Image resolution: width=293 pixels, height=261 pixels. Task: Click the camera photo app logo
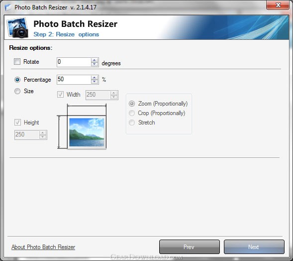[x=17, y=27]
